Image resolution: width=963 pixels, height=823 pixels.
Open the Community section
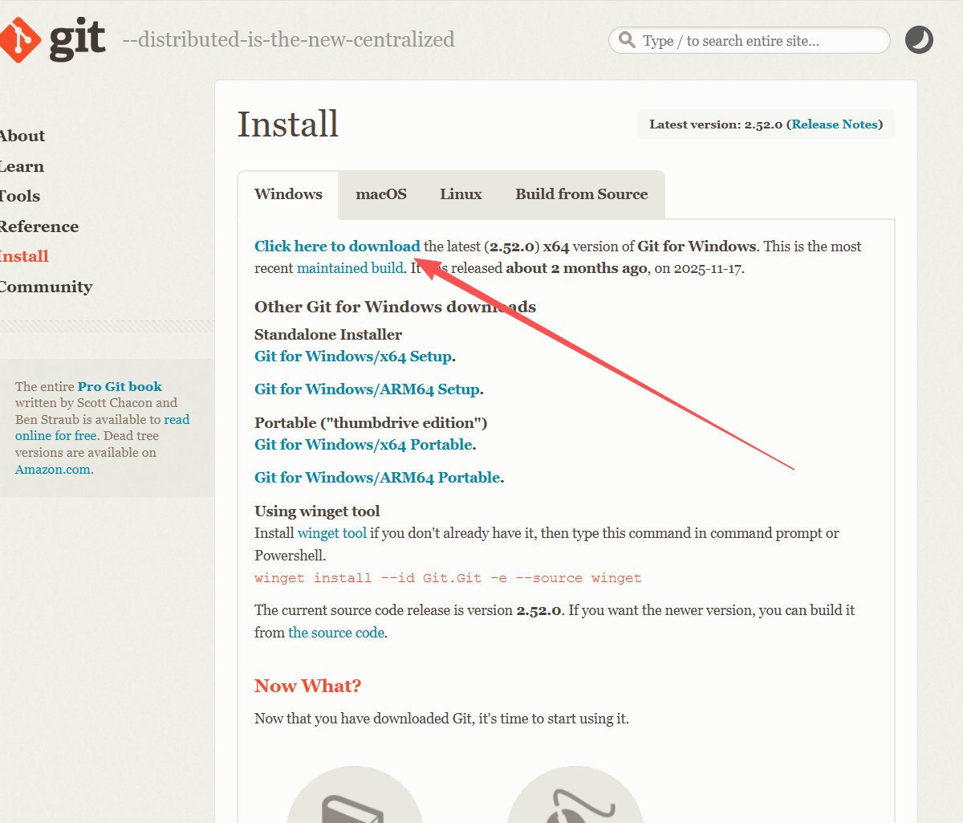point(47,287)
